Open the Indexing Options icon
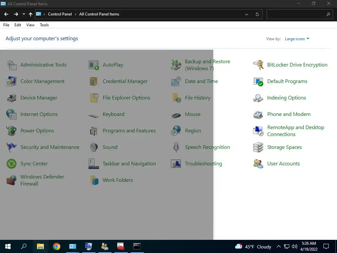This screenshot has height=253, width=337. [258, 98]
